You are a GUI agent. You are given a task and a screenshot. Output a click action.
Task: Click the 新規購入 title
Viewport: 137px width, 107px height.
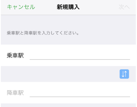68,7
